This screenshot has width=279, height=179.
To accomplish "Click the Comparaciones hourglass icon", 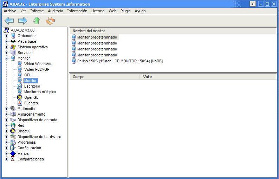I will tap(13, 159).
